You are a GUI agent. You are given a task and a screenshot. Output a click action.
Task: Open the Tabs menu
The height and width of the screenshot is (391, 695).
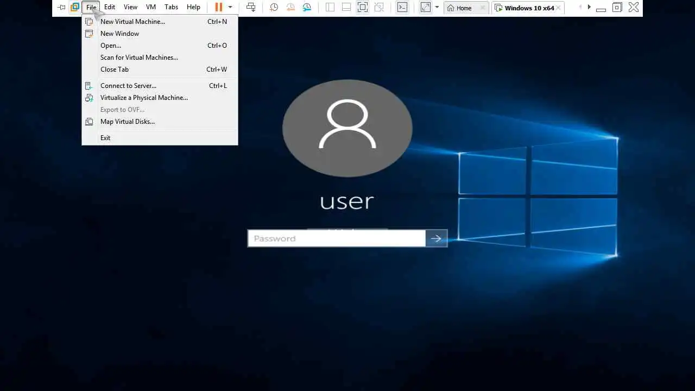(x=171, y=7)
